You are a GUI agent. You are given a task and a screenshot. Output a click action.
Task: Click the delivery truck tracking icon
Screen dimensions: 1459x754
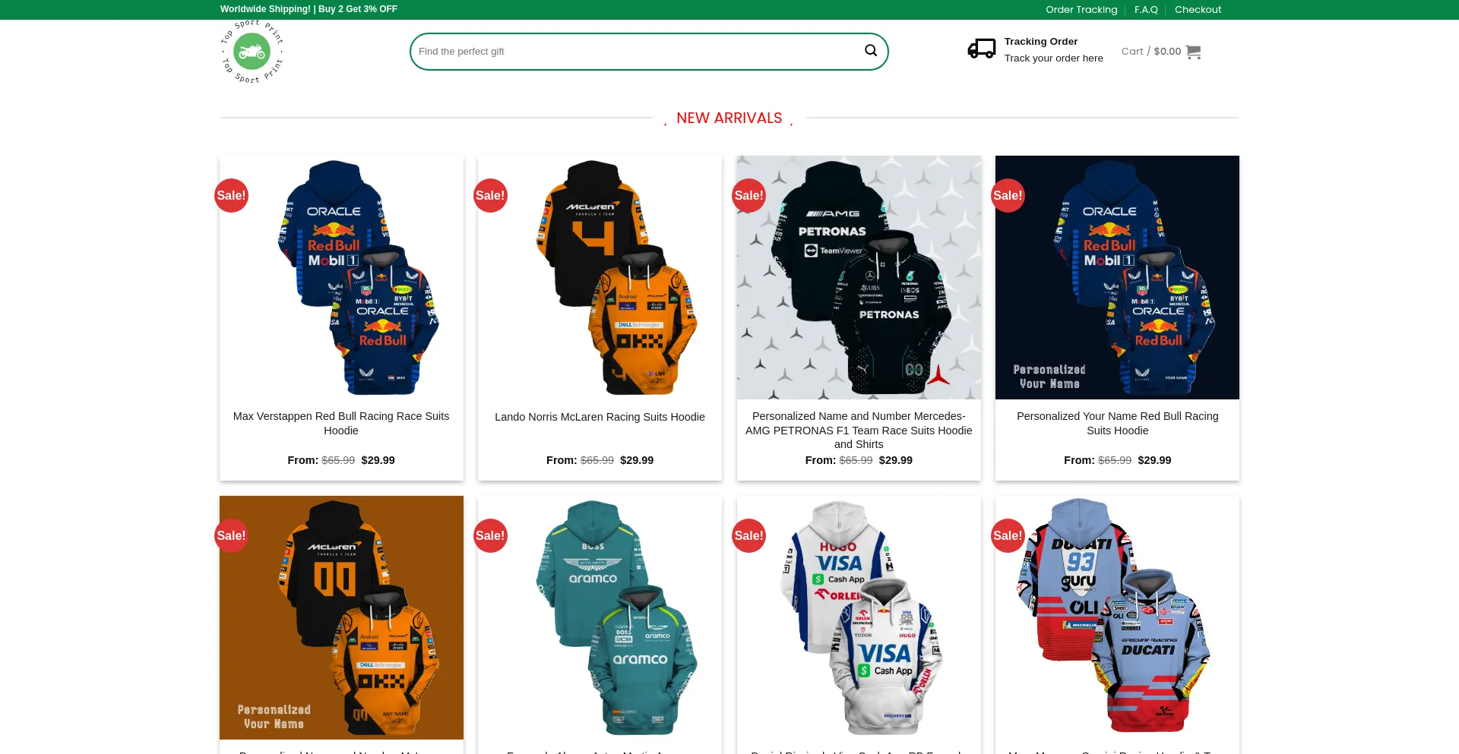[981, 49]
